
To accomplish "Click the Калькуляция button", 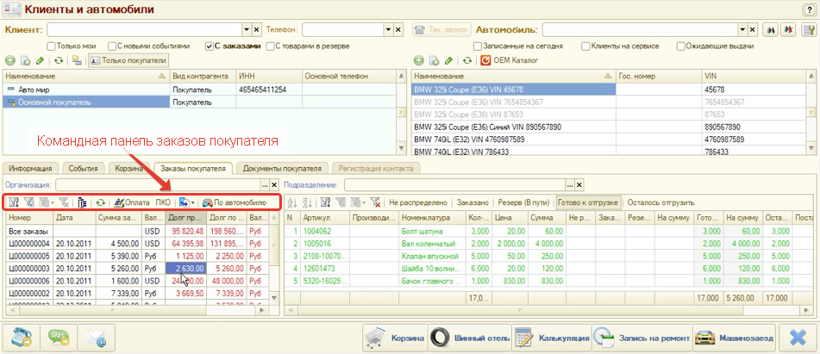I will coord(552,338).
